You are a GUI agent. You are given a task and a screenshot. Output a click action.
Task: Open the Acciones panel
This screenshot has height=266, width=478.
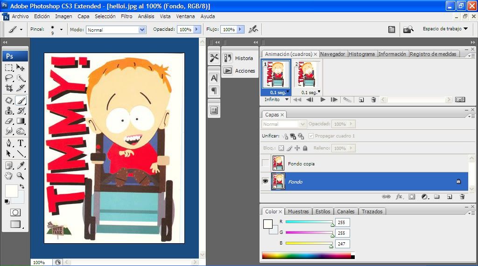click(x=240, y=71)
